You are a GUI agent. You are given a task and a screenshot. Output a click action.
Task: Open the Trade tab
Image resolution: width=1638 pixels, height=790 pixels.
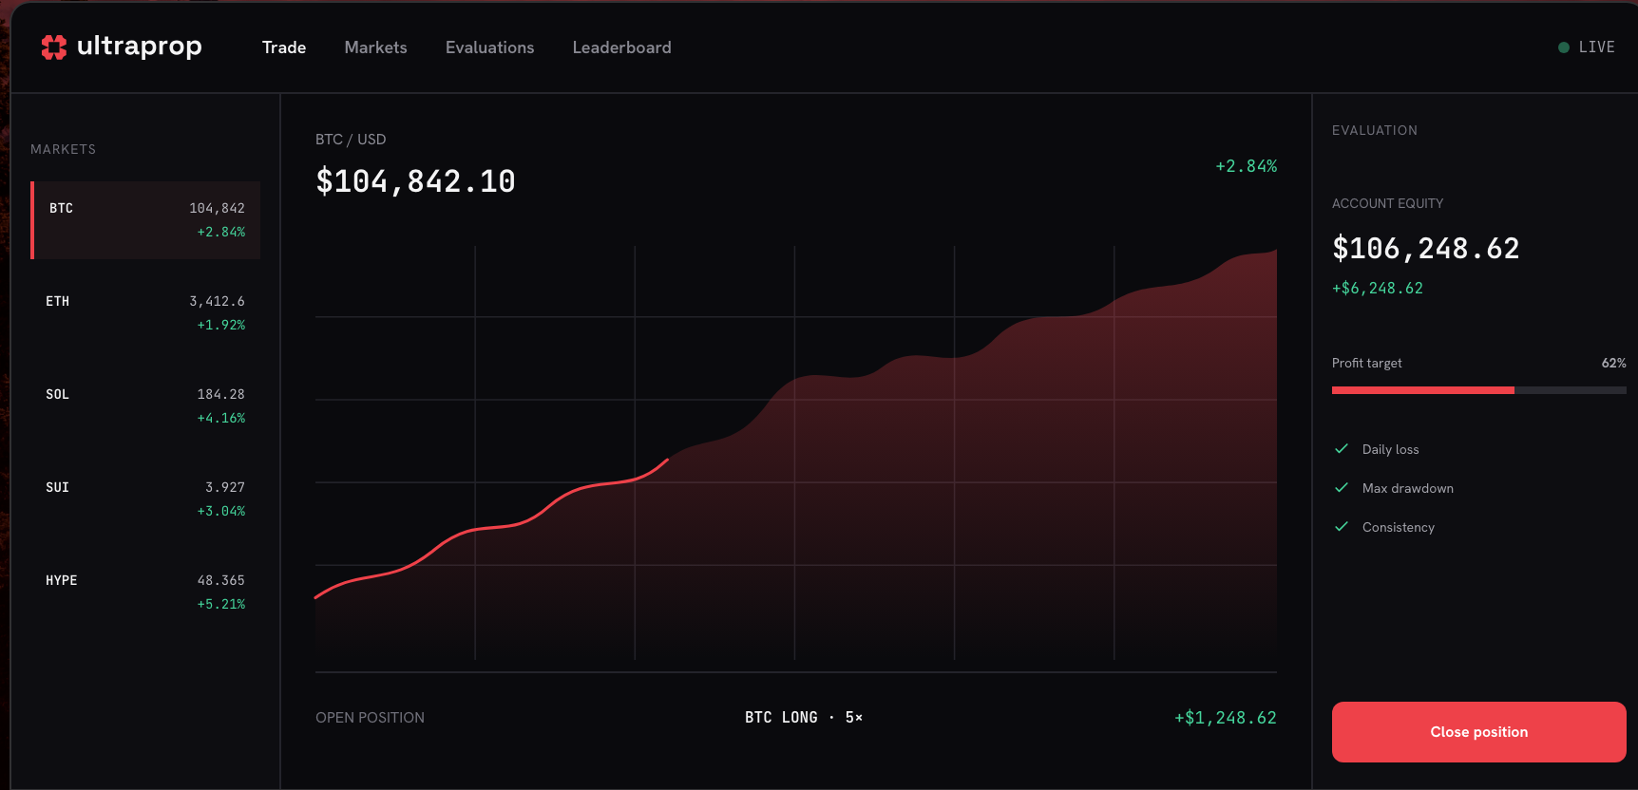point(284,47)
